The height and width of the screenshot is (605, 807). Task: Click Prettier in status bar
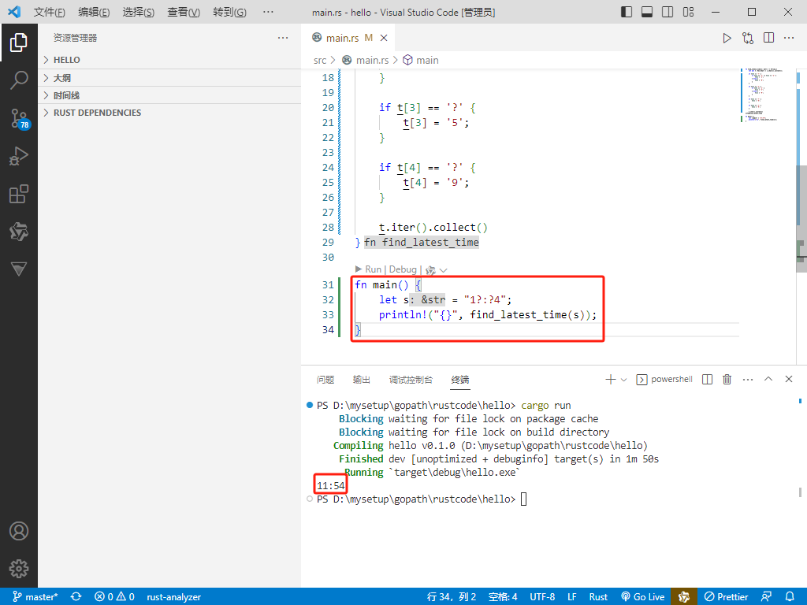(726, 597)
